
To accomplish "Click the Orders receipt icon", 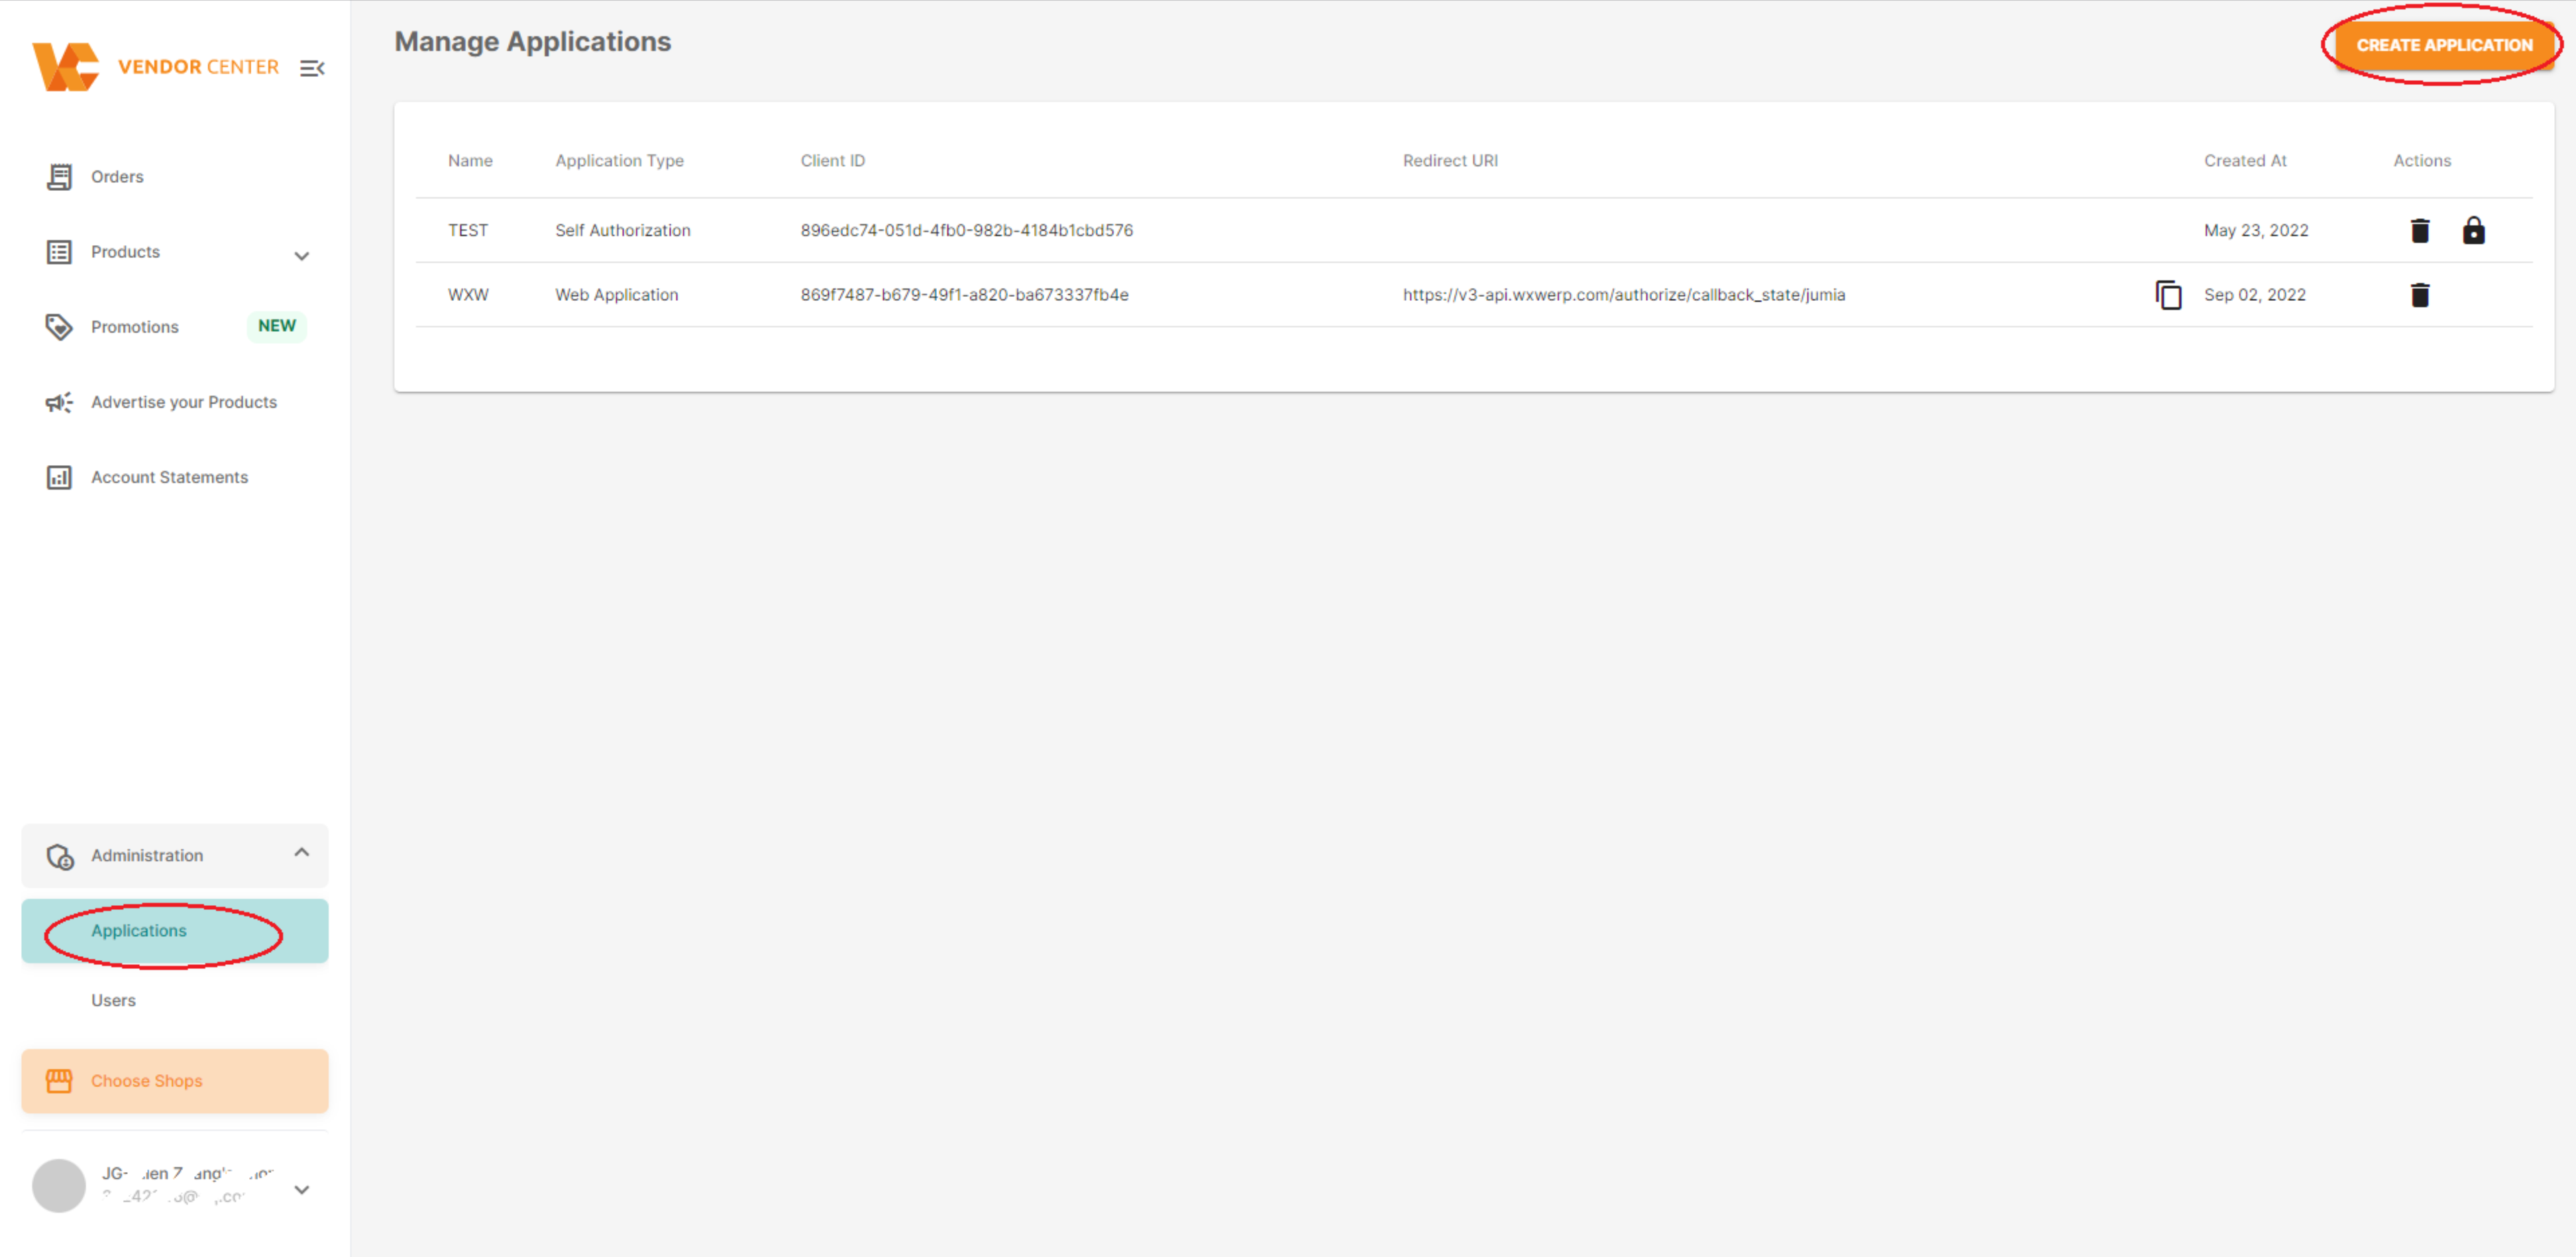I will [59, 177].
